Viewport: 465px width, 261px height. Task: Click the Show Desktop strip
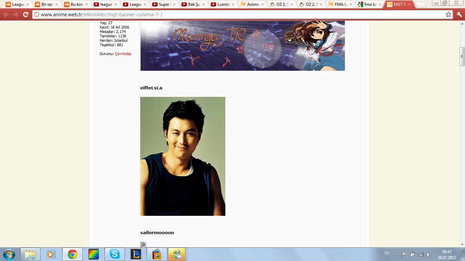[462, 255]
